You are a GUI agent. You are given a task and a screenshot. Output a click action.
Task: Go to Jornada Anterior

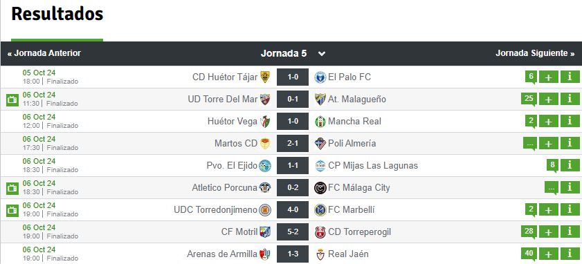coord(44,53)
